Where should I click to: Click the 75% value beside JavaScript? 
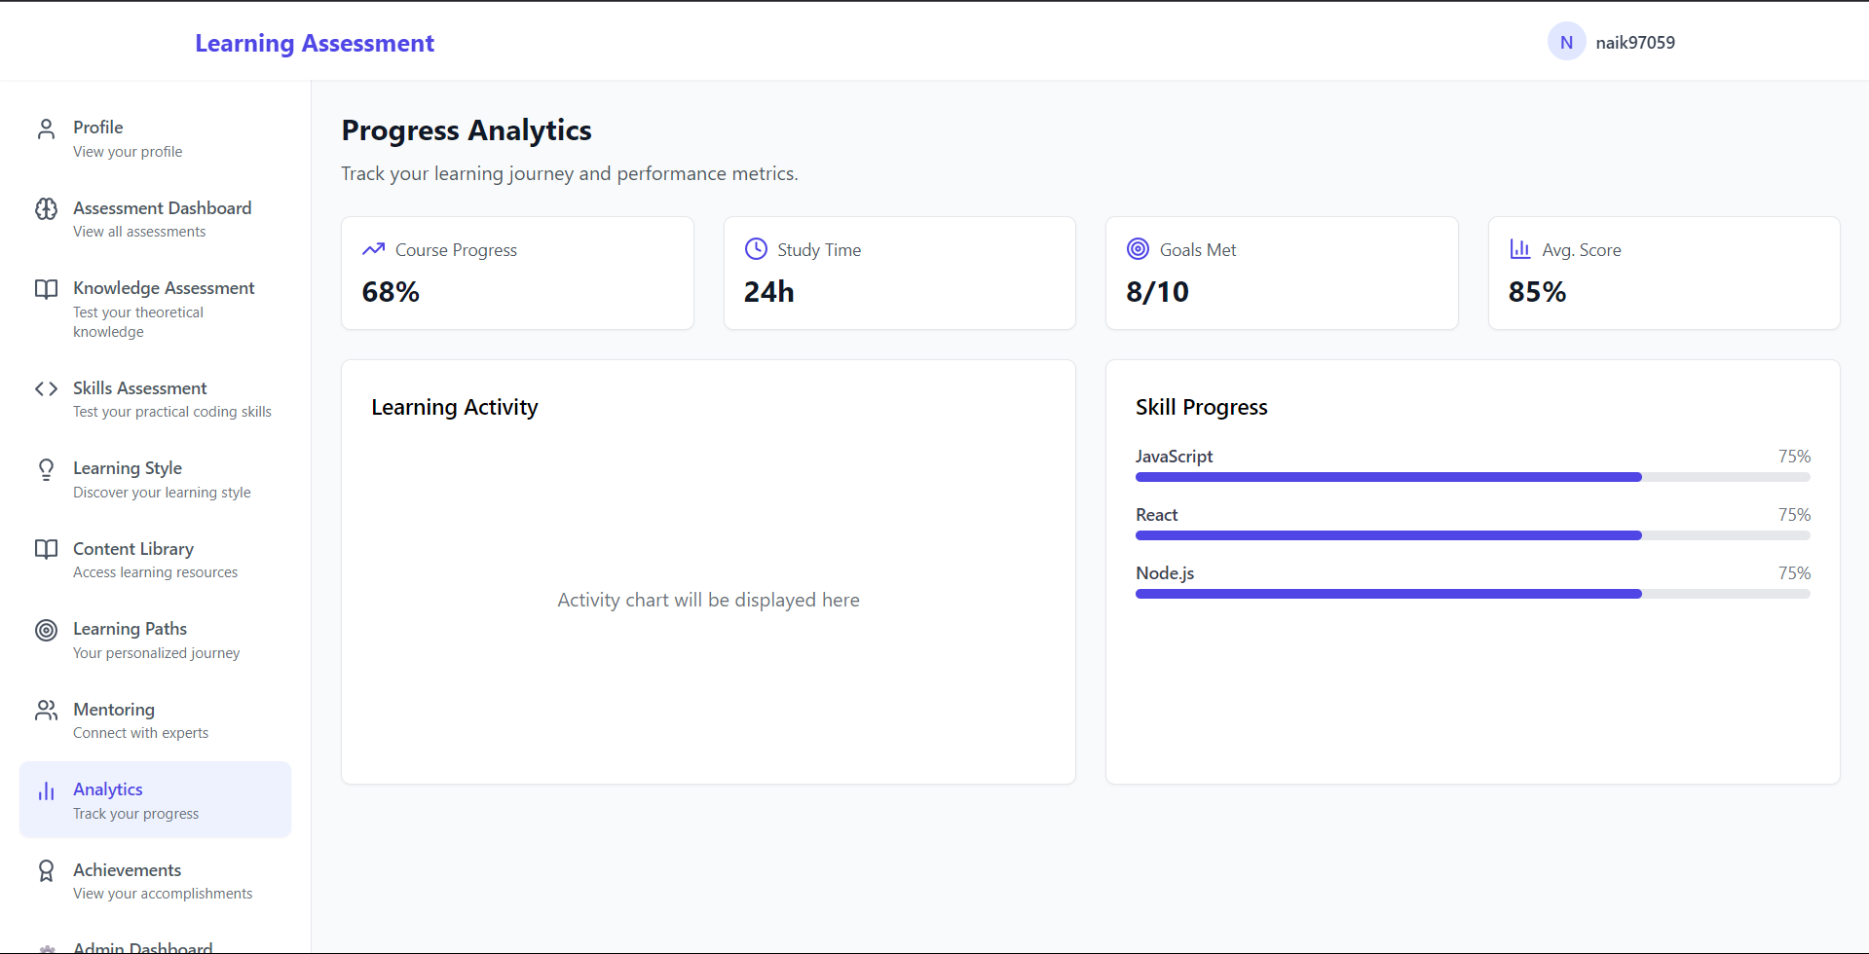pos(1794,457)
